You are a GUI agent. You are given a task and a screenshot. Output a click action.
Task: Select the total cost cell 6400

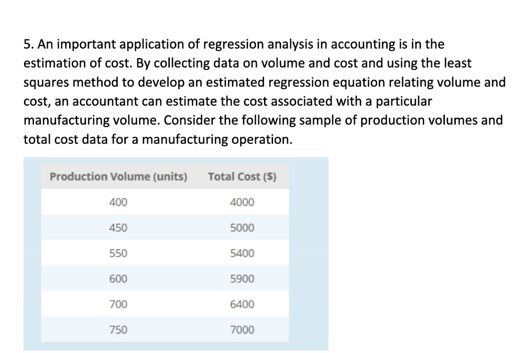tap(242, 304)
